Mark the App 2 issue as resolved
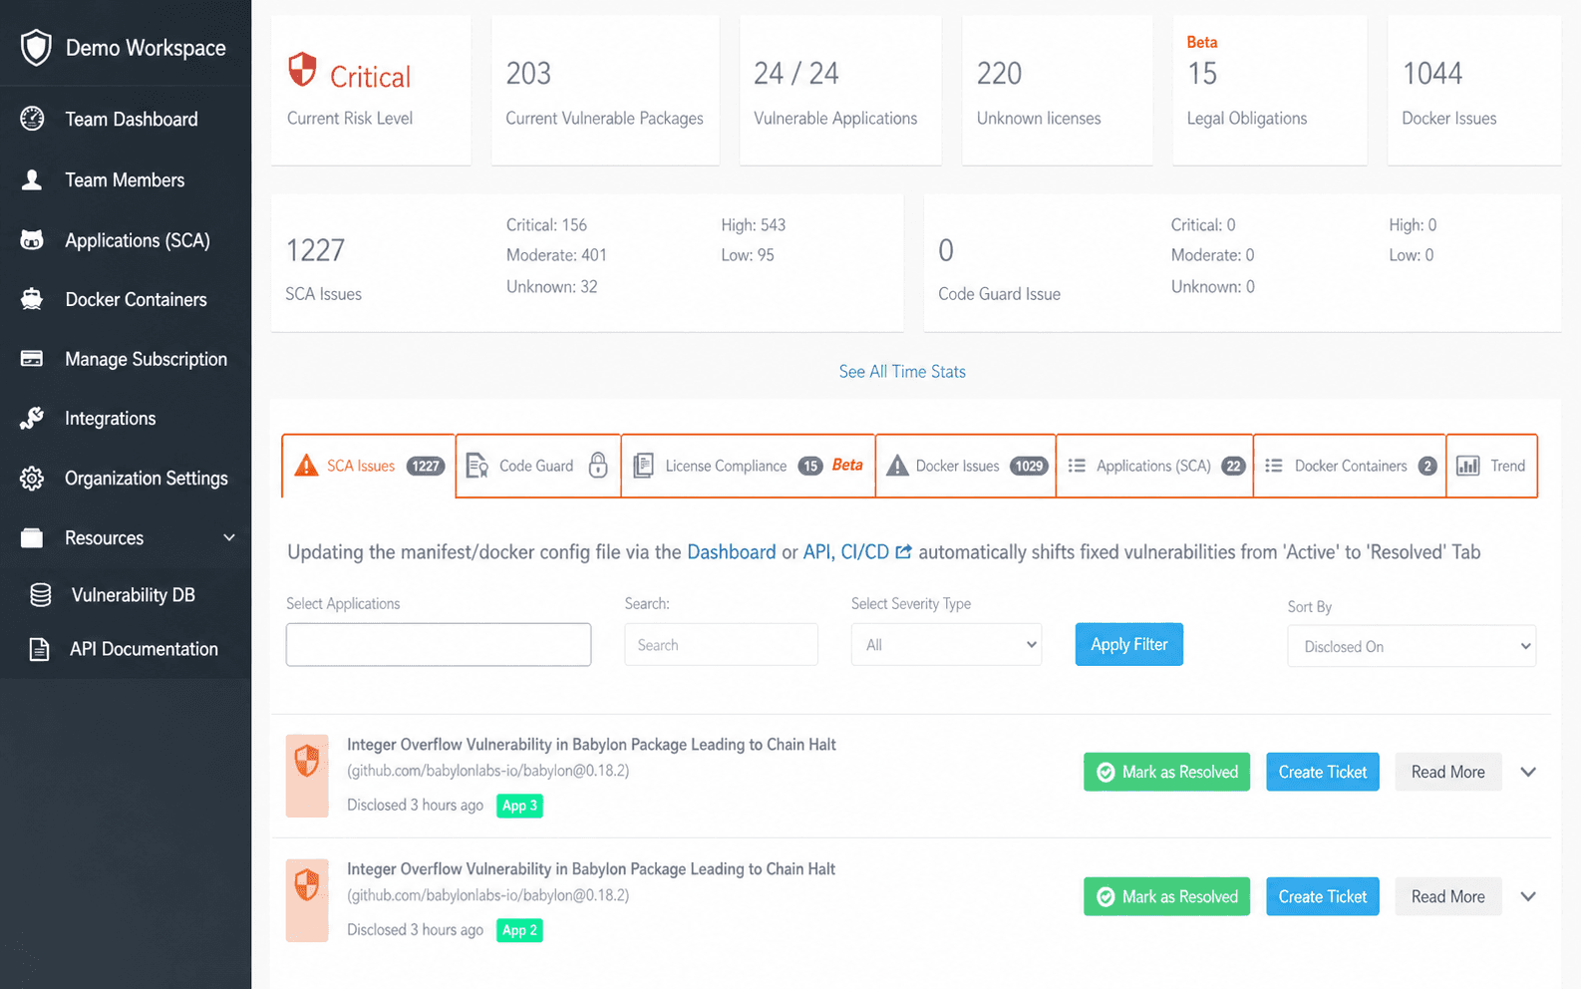 pos(1166,896)
